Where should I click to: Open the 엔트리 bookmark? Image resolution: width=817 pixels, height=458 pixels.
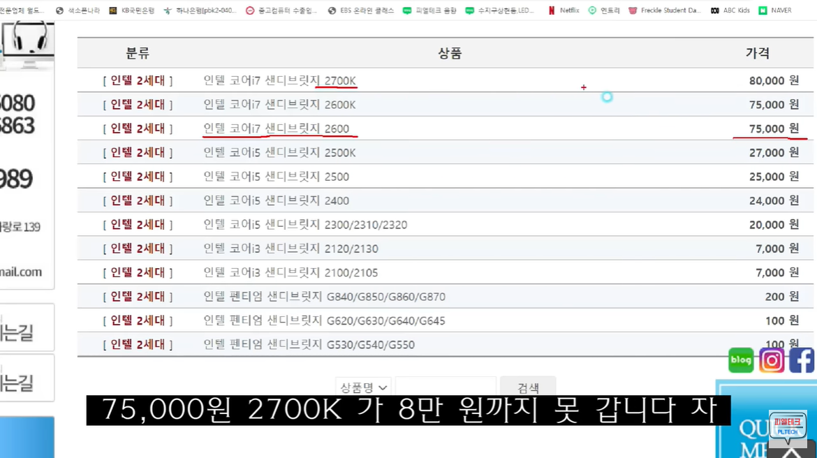coord(604,10)
